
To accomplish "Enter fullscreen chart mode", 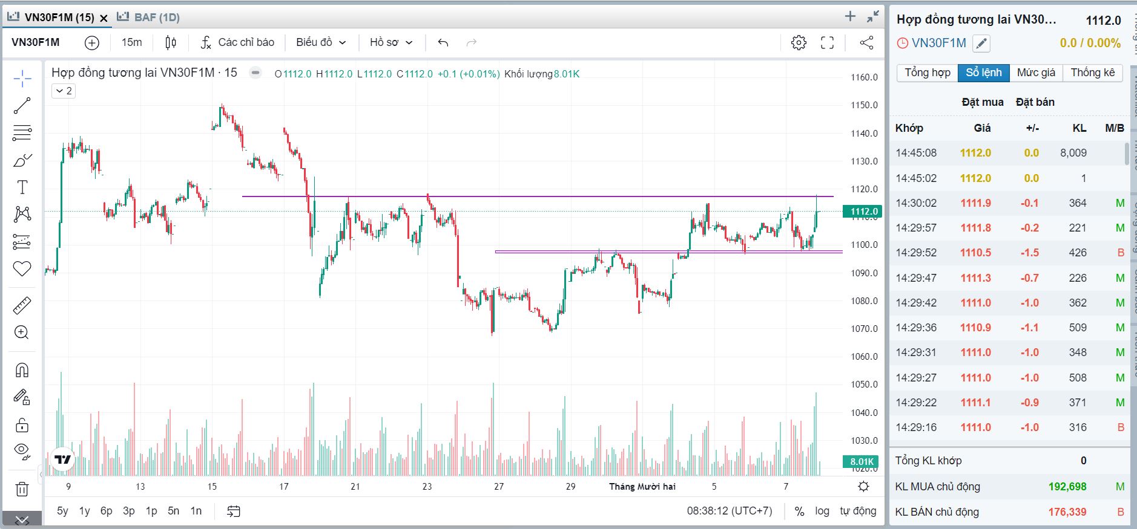I will click(827, 42).
